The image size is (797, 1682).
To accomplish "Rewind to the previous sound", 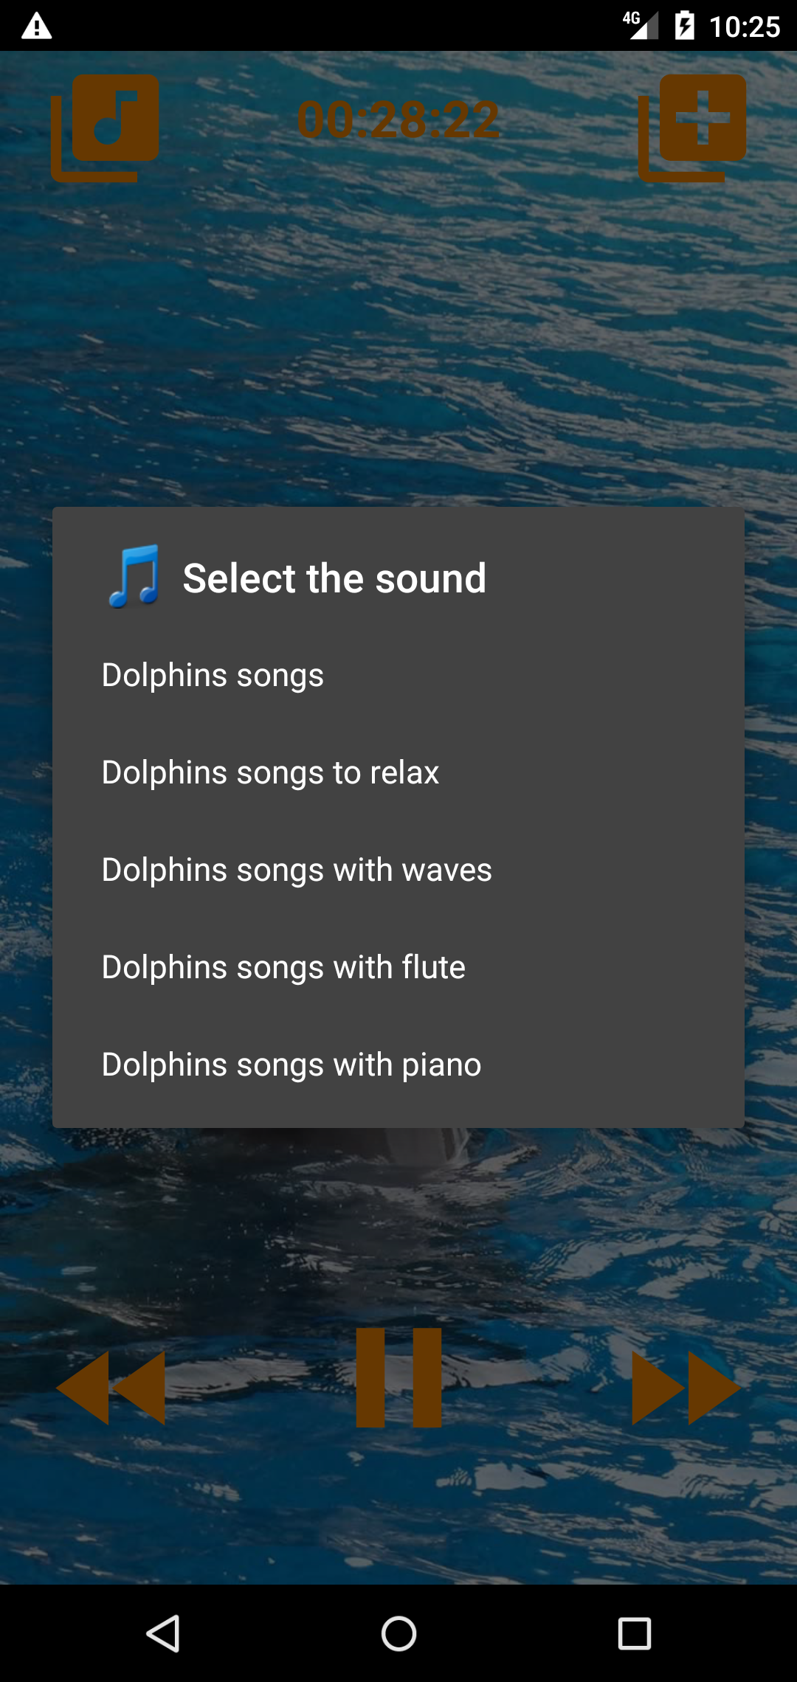I will 111,1387.
